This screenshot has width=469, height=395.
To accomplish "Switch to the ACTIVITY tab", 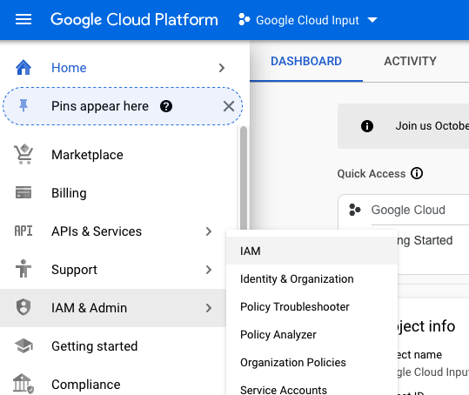I will (x=410, y=61).
